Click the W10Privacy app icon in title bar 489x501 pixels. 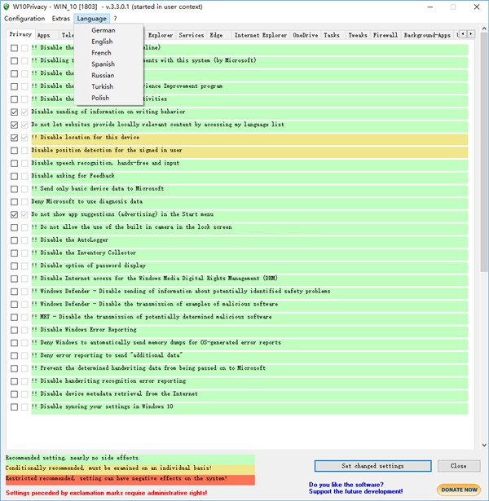tap(7, 7)
